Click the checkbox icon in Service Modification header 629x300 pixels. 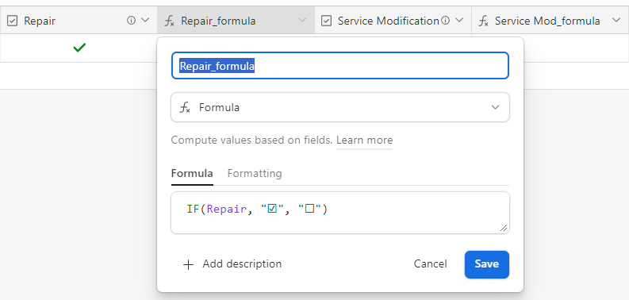pyautogui.click(x=327, y=21)
